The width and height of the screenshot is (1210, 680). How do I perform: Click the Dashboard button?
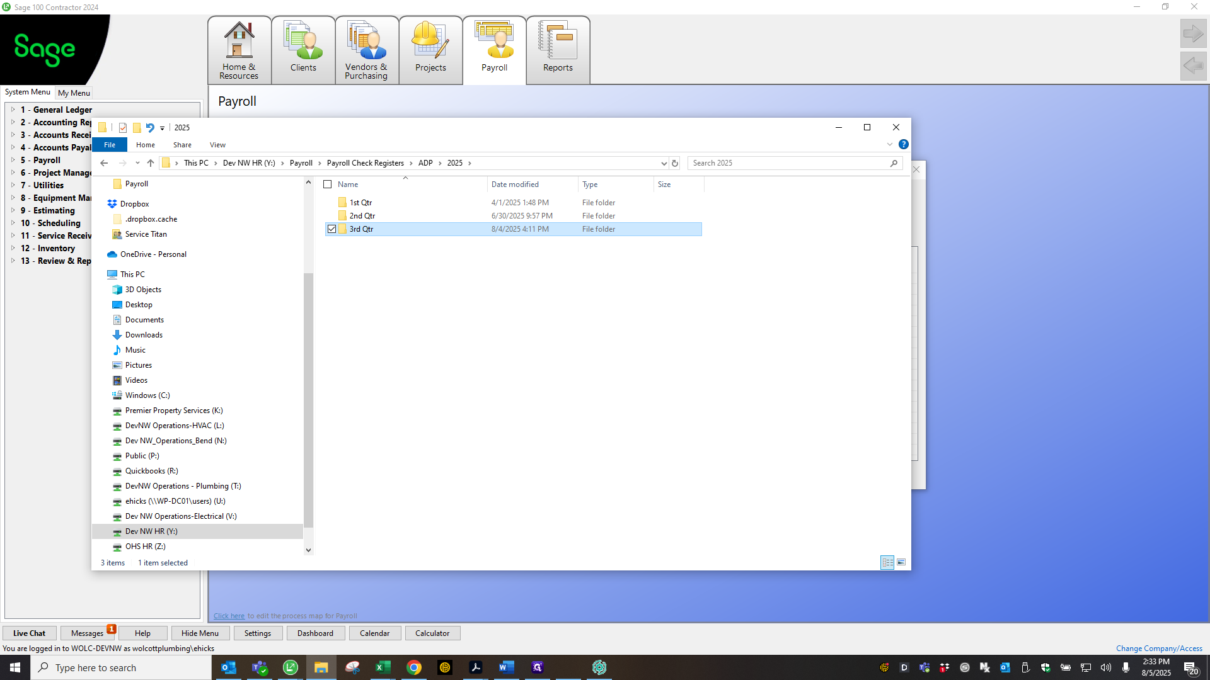315,633
